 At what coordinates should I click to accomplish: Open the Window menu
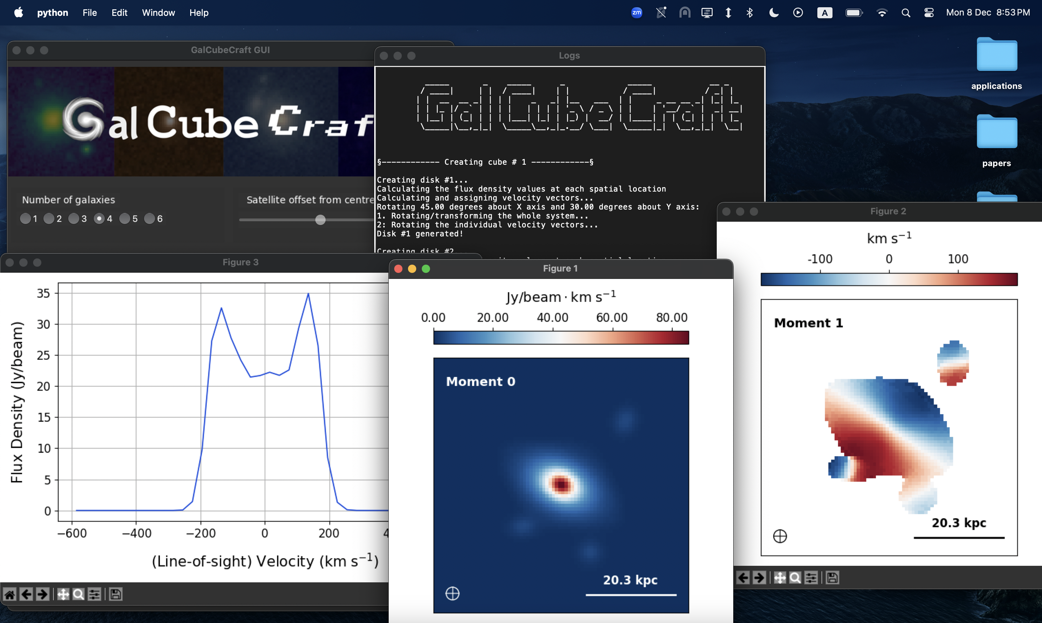pos(158,13)
